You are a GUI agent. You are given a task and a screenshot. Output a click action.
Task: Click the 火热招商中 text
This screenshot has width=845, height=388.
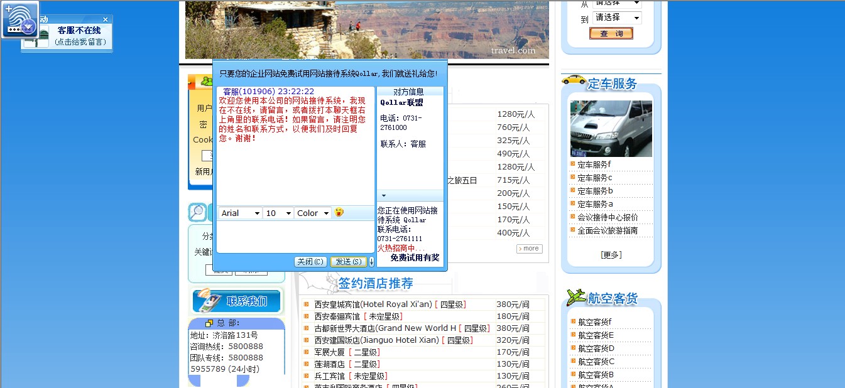point(401,248)
